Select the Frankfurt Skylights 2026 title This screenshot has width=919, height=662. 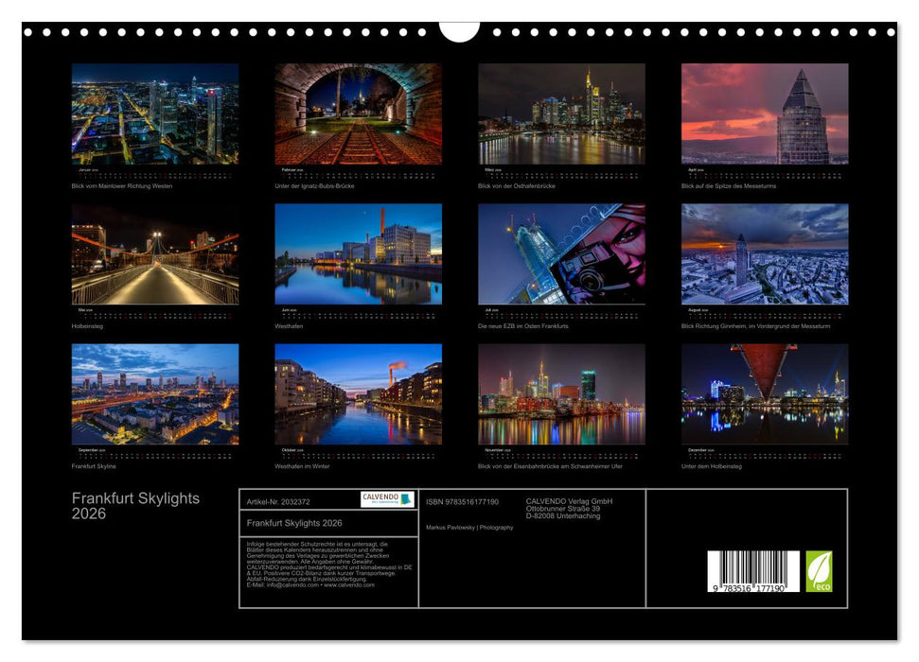point(137,508)
